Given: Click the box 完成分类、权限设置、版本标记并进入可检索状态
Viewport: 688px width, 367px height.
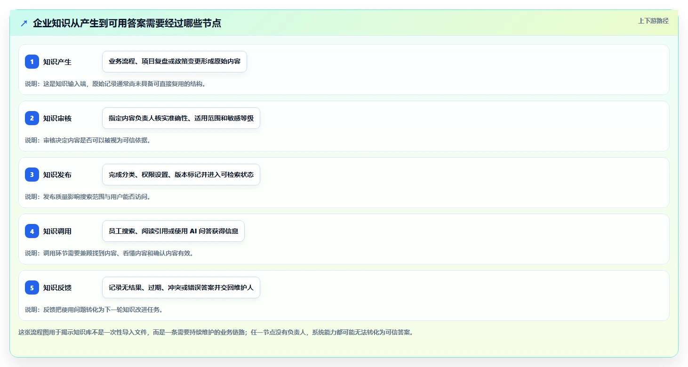Looking at the screenshot, I should [181, 175].
